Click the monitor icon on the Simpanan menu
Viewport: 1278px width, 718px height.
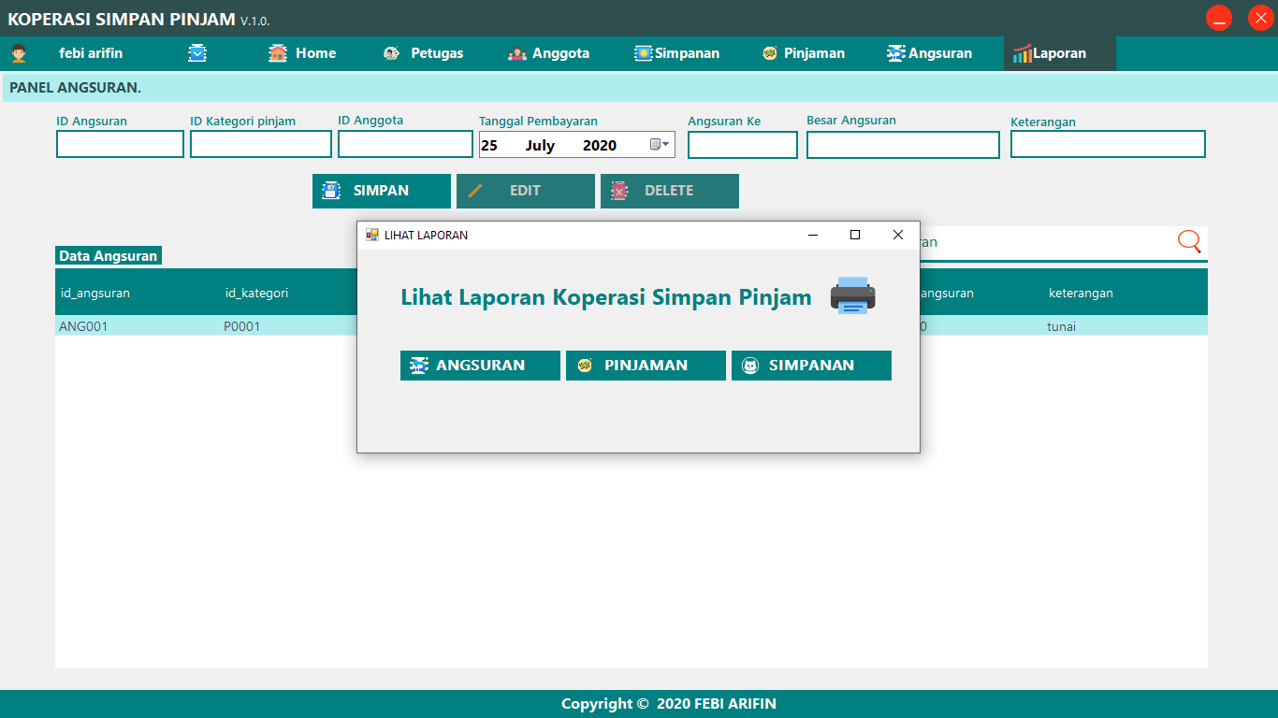coord(642,53)
